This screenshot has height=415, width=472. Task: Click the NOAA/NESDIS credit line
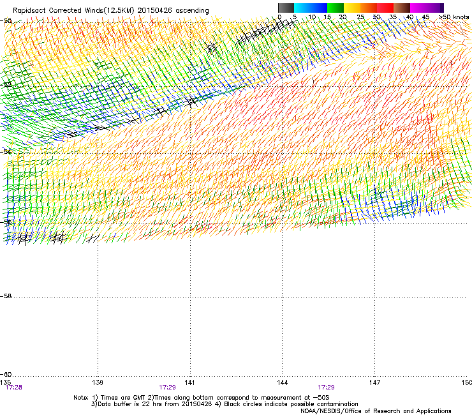[x=376, y=411]
